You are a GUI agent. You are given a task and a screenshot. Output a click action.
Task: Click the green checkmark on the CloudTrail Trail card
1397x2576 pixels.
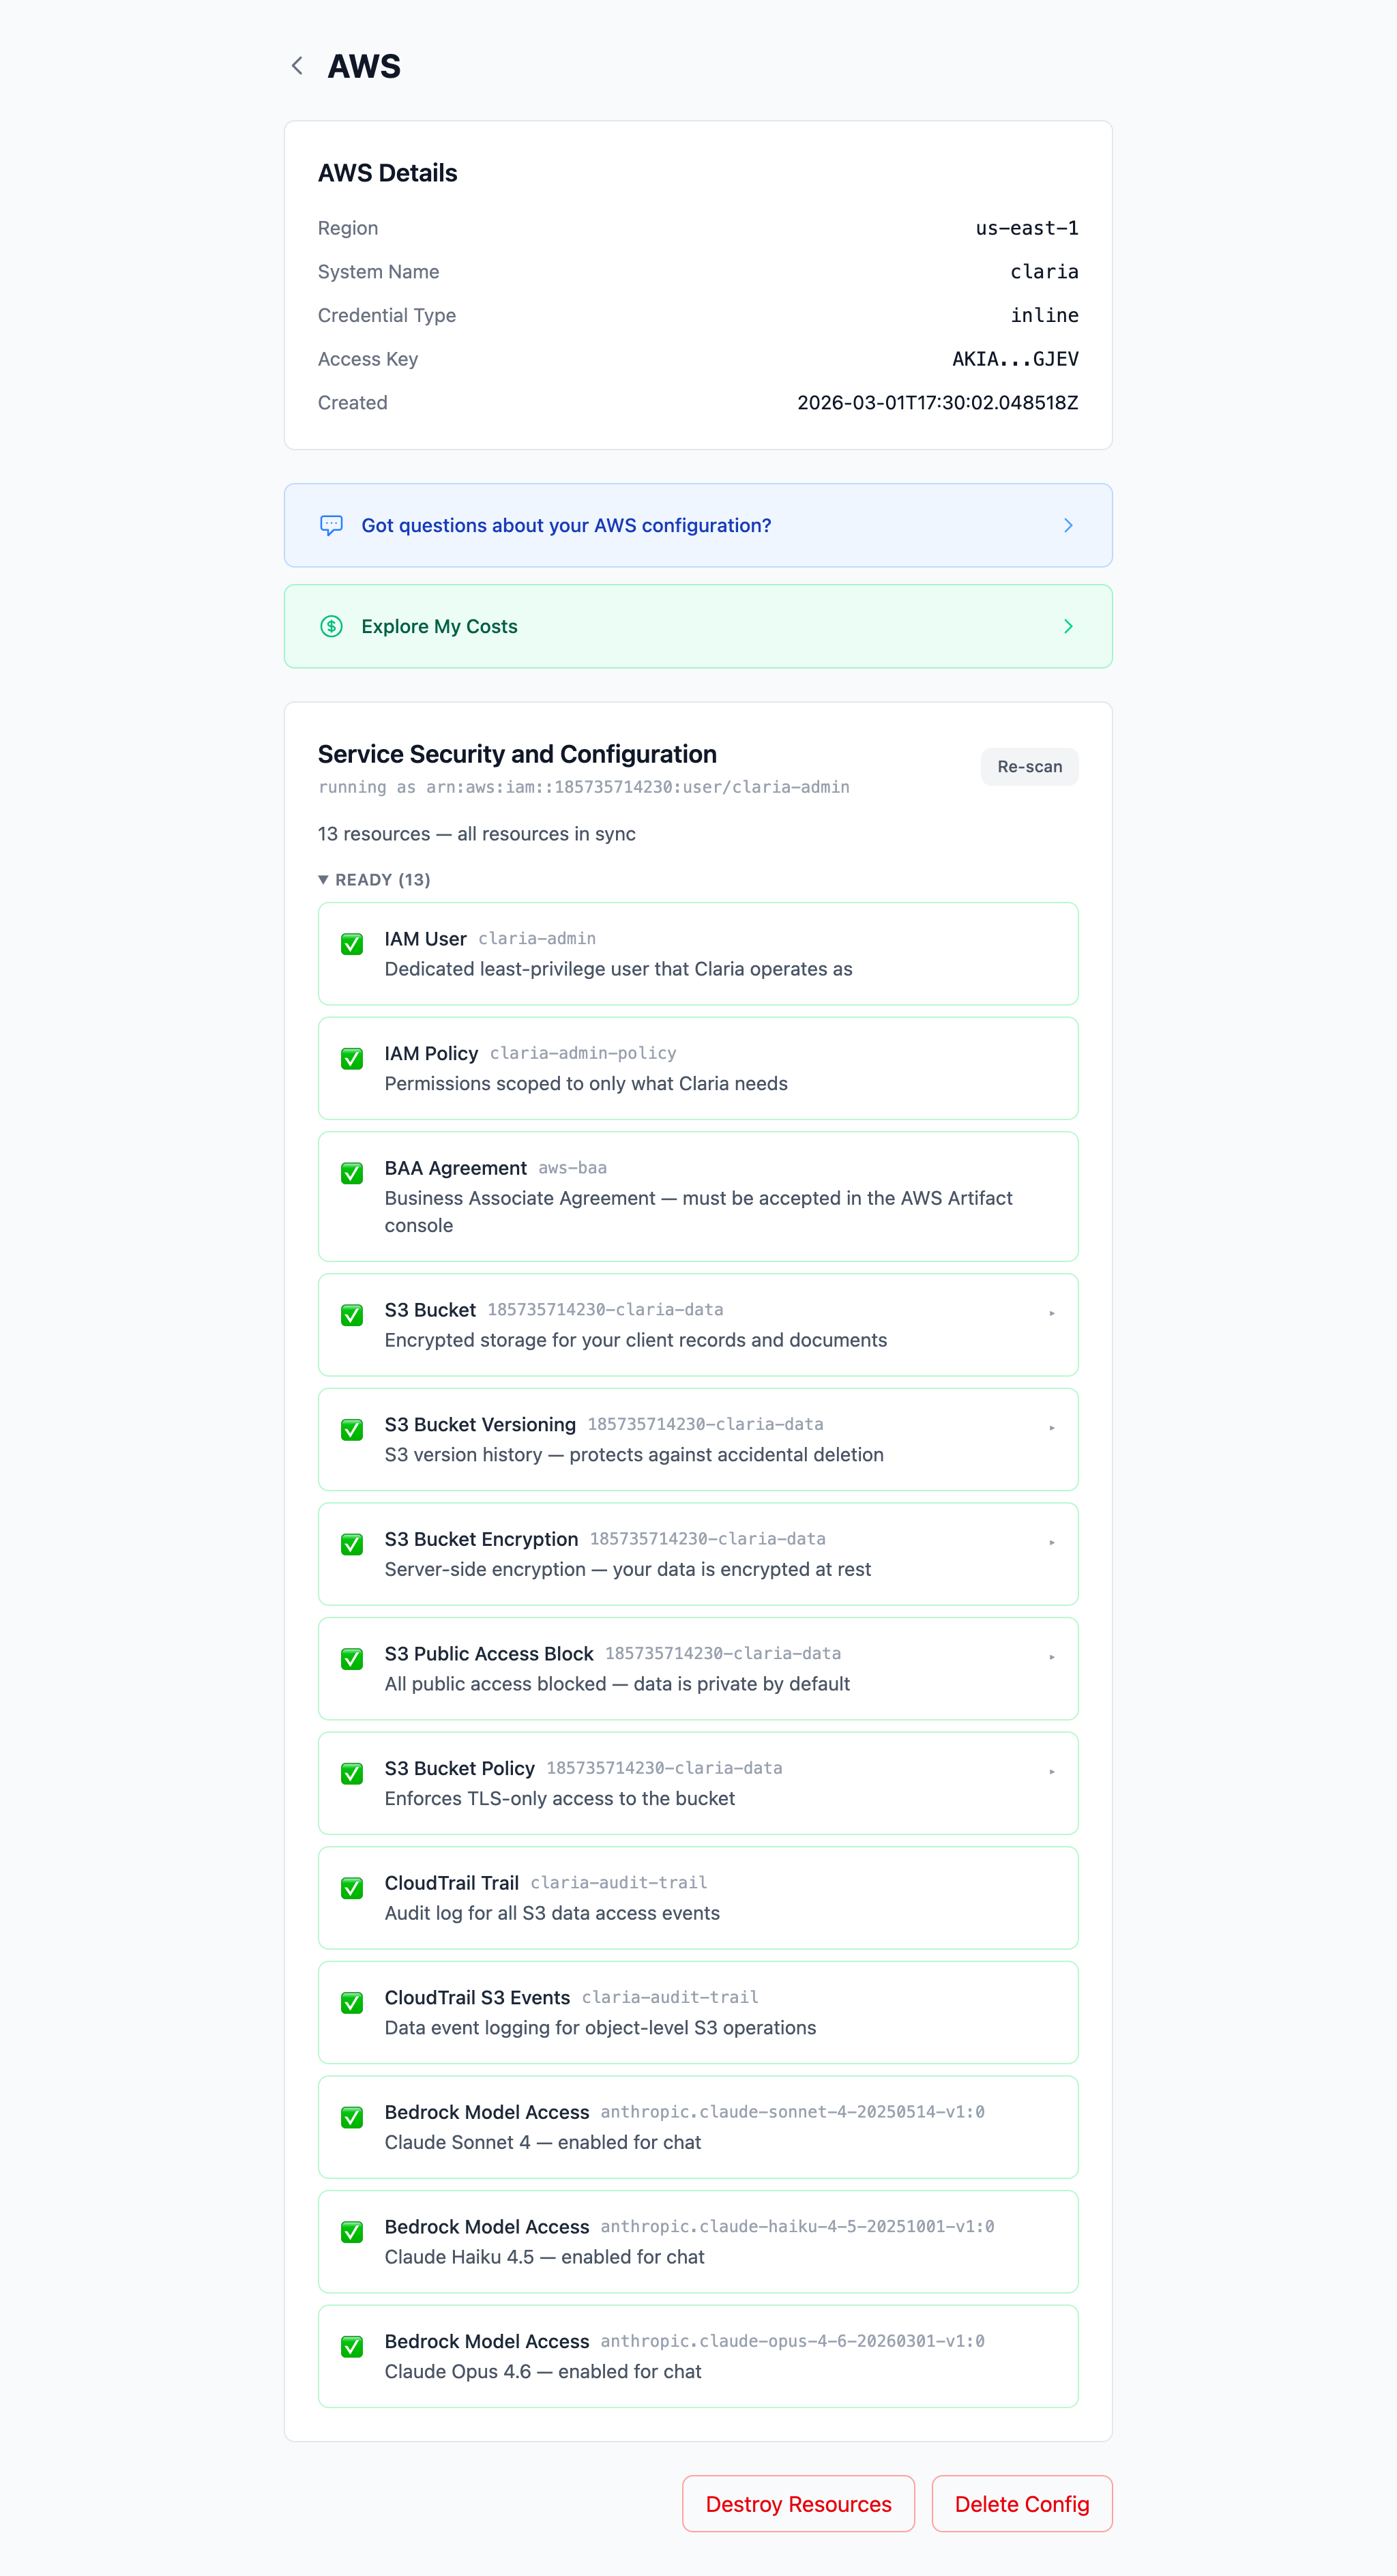click(x=351, y=1888)
